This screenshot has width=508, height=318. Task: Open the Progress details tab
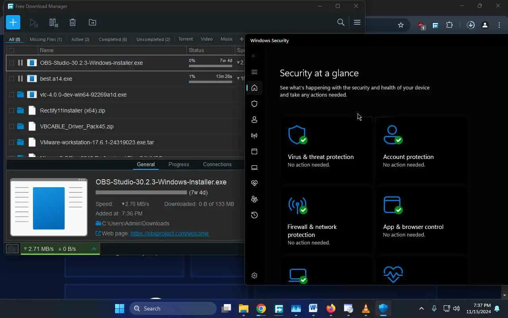tap(179, 164)
